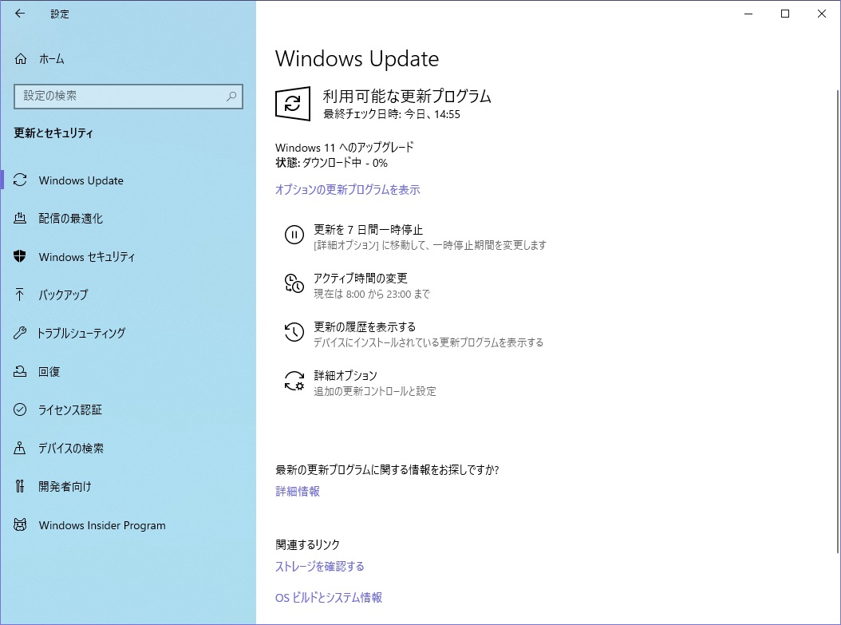The width and height of the screenshot is (841, 625).
Task: Open 詳細オプション settings
Action: pyautogui.click(x=360, y=383)
